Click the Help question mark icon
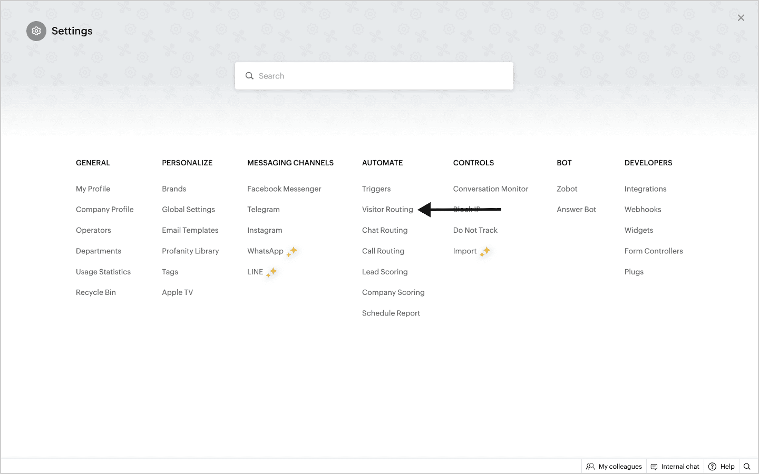 pyautogui.click(x=712, y=467)
